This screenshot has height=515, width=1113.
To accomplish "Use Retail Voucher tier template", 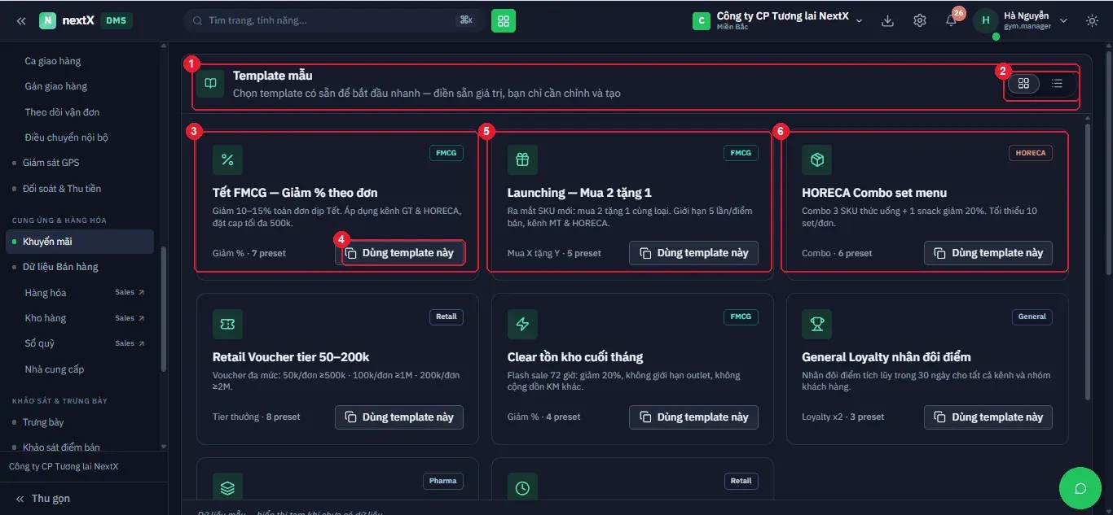I will 399,417.
